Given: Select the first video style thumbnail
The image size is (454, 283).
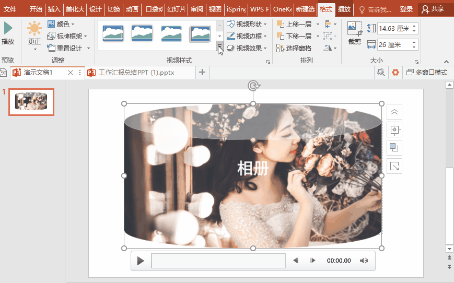Looking at the screenshot, I should (113, 33).
